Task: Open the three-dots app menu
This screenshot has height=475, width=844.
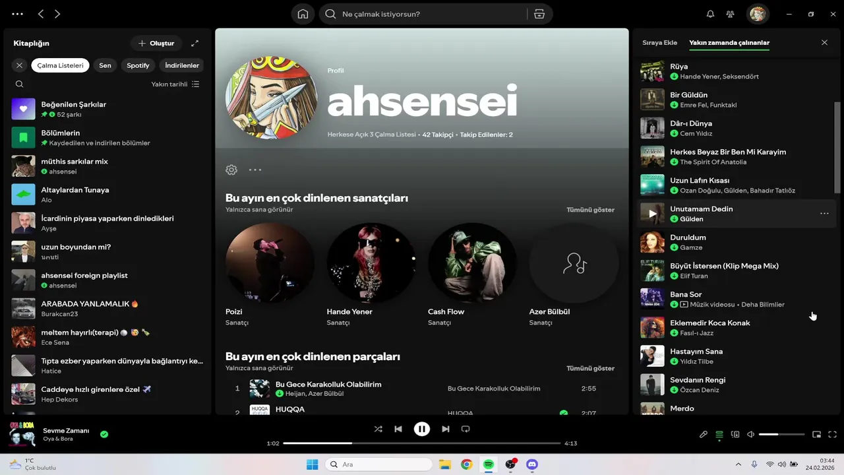Action: (x=17, y=14)
